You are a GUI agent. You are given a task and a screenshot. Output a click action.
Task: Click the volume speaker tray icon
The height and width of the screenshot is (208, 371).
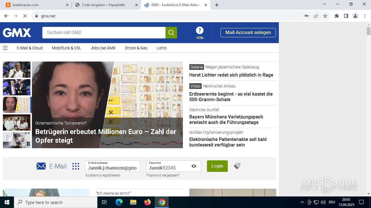[323, 202]
